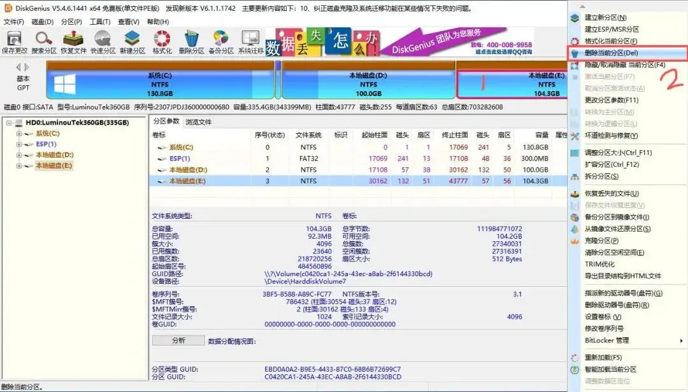Choose 设置卷标 (V) menu entry

[x=603, y=317]
